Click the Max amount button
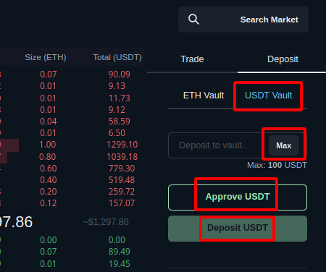The width and height of the screenshot is (326, 272). point(284,145)
